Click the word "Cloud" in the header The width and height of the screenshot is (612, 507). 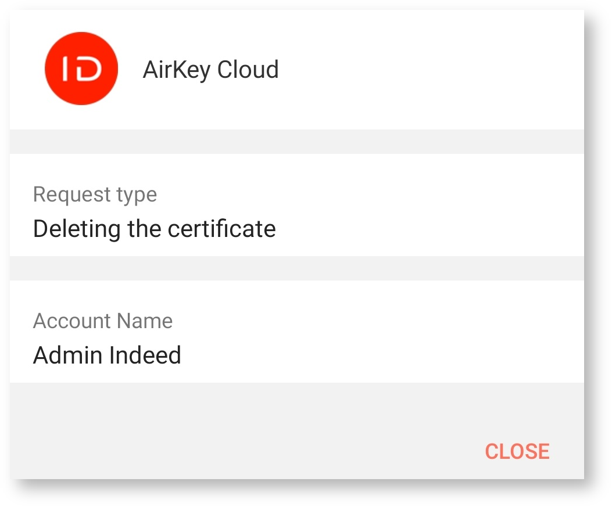pyautogui.click(x=248, y=70)
